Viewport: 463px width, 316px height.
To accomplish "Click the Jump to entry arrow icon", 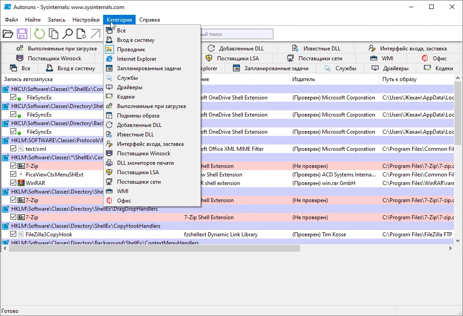I will pyautogui.click(x=95, y=34).
